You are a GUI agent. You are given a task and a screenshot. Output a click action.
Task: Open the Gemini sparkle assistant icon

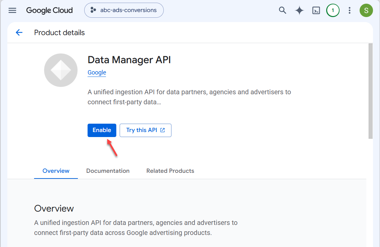pos(299,10)
